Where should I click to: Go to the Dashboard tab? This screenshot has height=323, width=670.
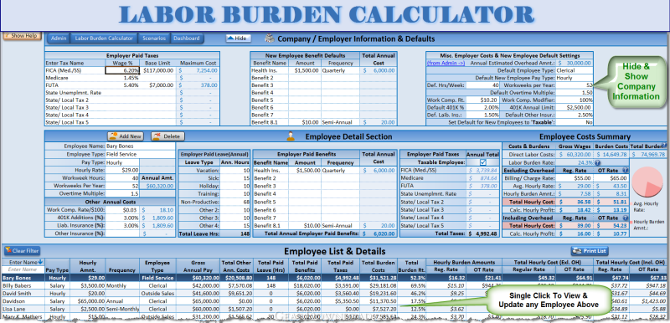coord(187,38)
